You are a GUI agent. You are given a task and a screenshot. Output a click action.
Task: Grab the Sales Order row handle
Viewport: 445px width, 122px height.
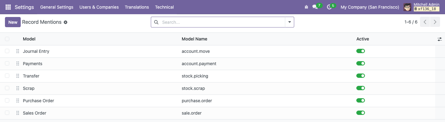tap(18, 113)
